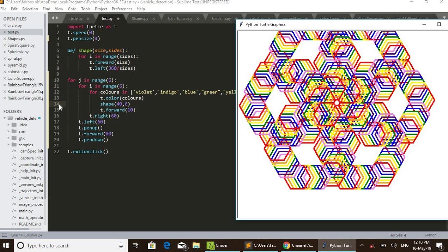Toggle side bar icon in status bar

coord(5,235)
